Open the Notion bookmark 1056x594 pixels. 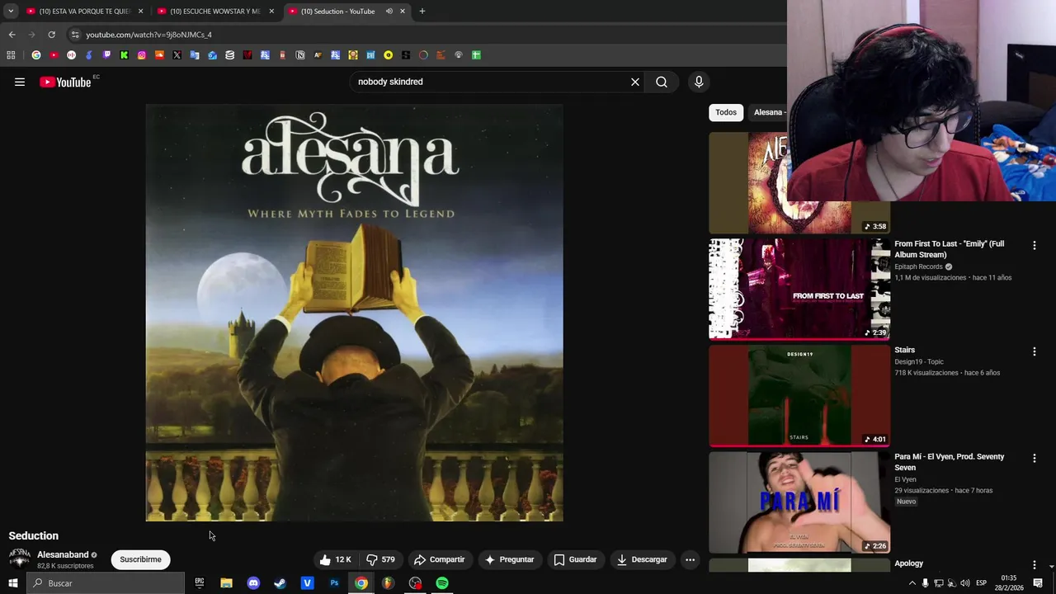tap(300, 55)
